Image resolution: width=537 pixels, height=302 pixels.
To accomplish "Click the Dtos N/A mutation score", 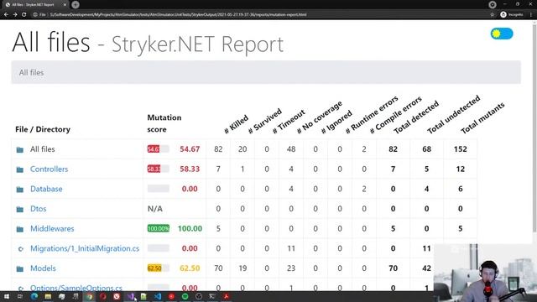I will click(x=154, y=209).
